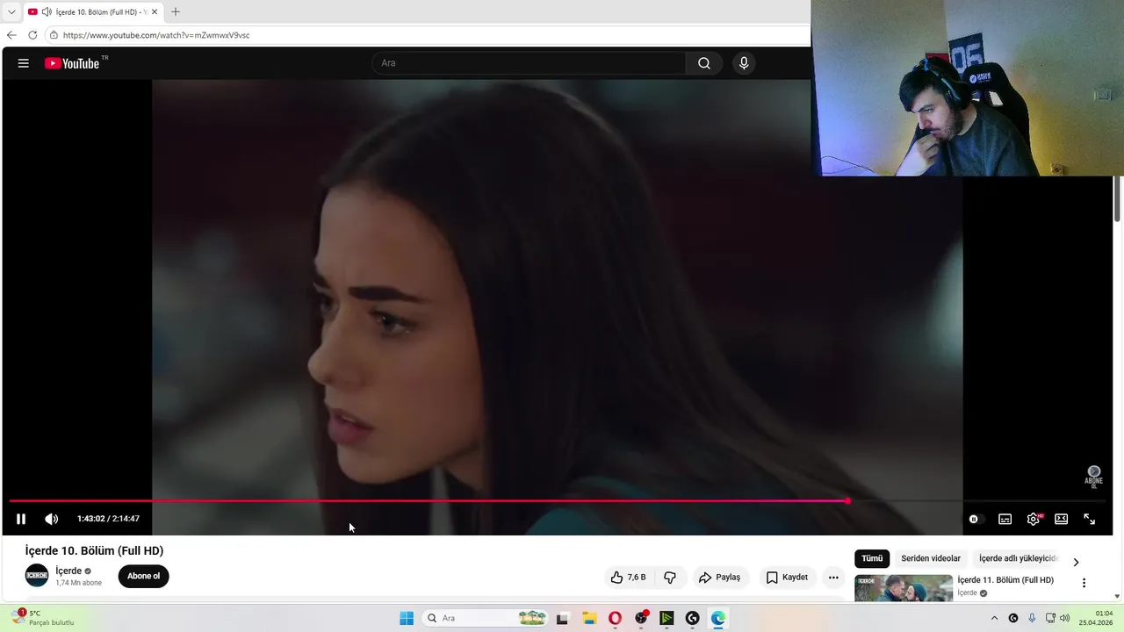Open a new browser tab with plus
This screenshot has height=632, width=1124.
(x=176, y=11)
